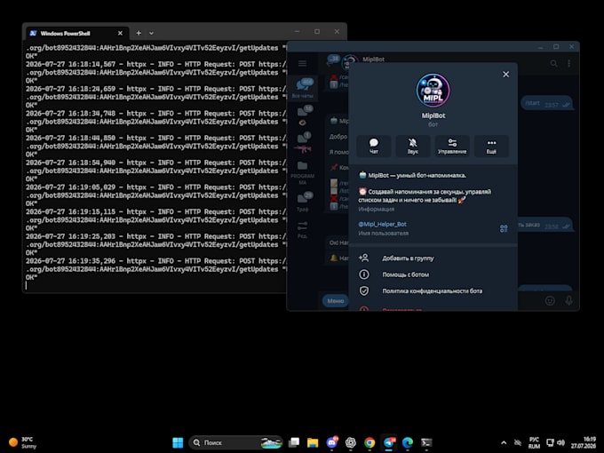Open the clock showing 16:19
The width and height of the screenshot is (604, 453).
pyautogui.click(x=584, y=442)
